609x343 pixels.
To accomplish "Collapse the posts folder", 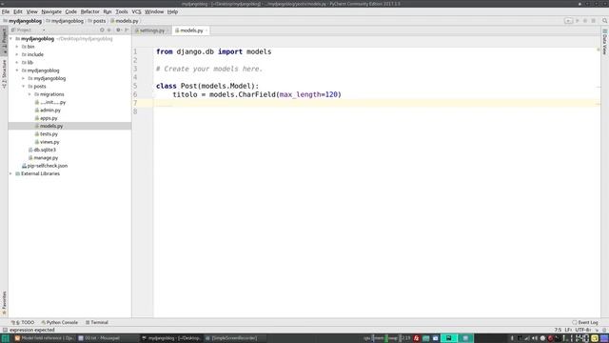I will point(23,87).
